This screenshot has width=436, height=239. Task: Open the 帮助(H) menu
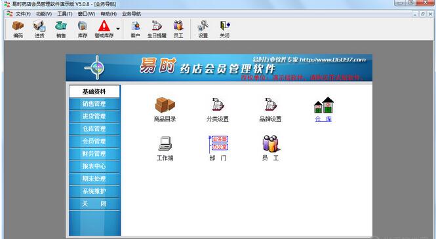click(x=108, y=14)
